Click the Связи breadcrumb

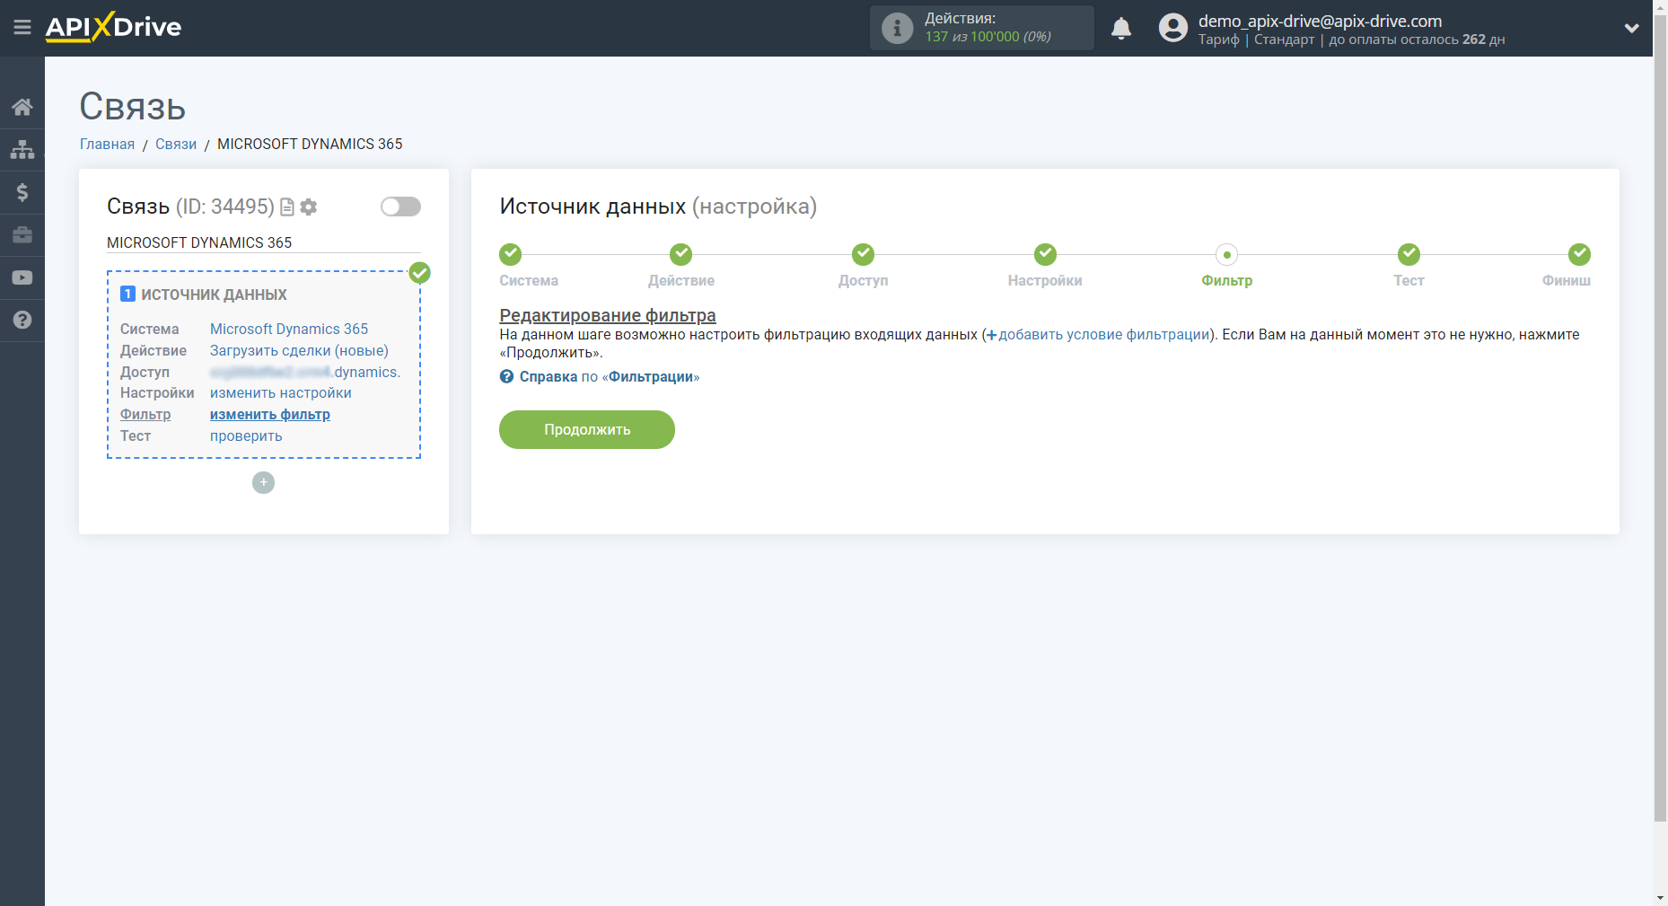tap(176, 145)
